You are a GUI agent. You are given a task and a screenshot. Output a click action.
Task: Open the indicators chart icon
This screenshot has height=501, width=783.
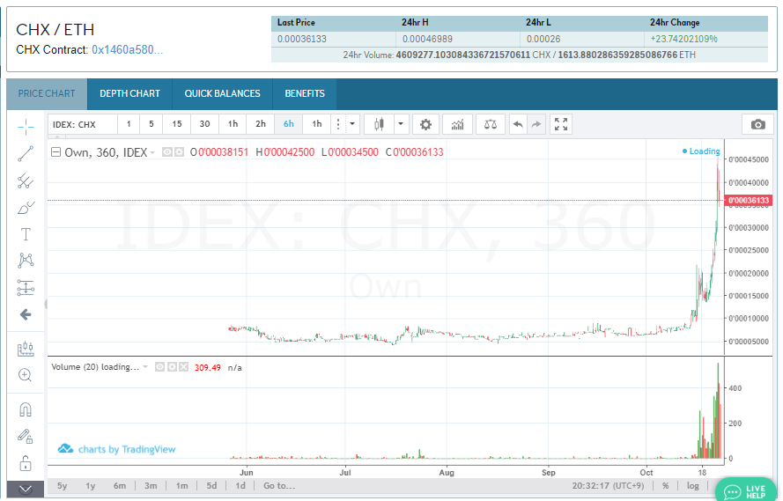(456, 124)
